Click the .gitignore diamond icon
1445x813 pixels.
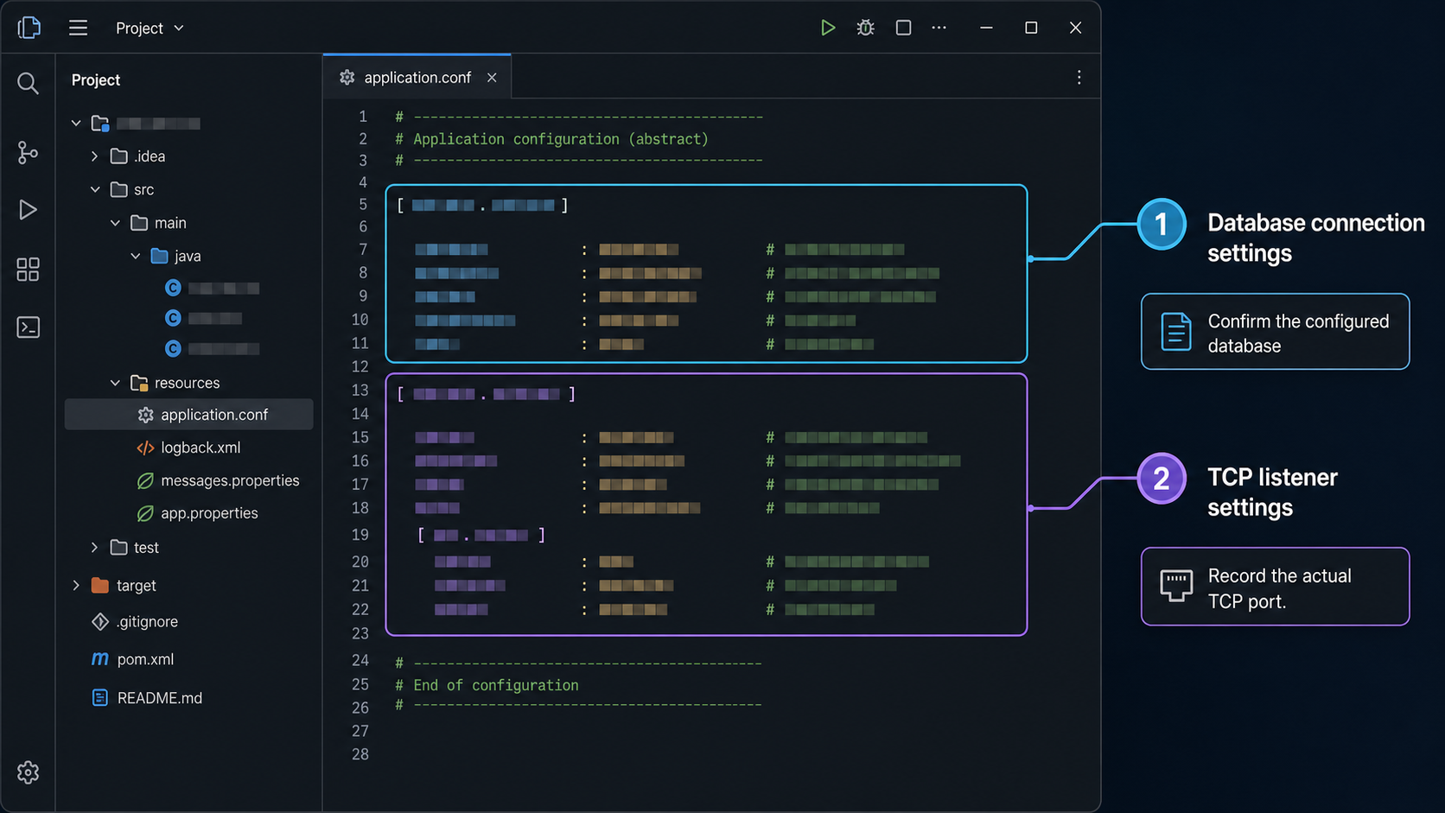tap(100, 622)
